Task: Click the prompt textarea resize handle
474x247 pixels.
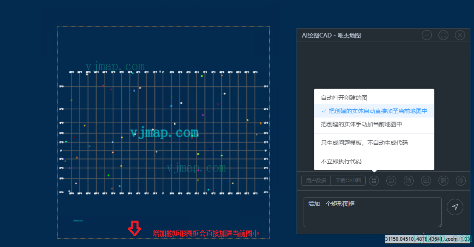Action: coord(440,225)
